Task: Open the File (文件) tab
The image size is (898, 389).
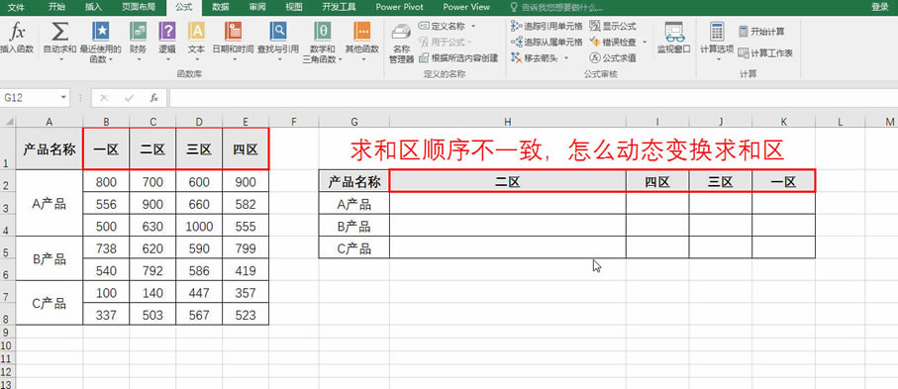Action: (16, 7)
